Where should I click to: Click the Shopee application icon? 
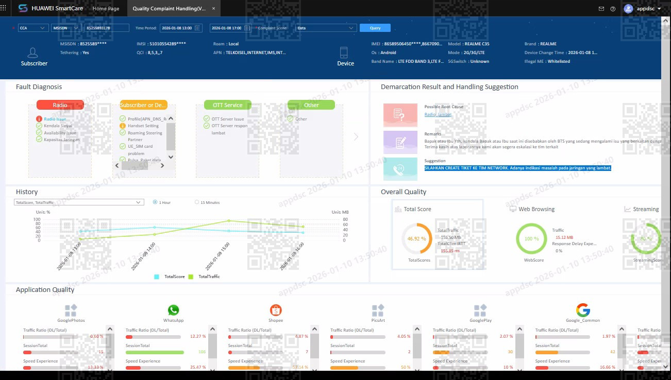point(276,310)
